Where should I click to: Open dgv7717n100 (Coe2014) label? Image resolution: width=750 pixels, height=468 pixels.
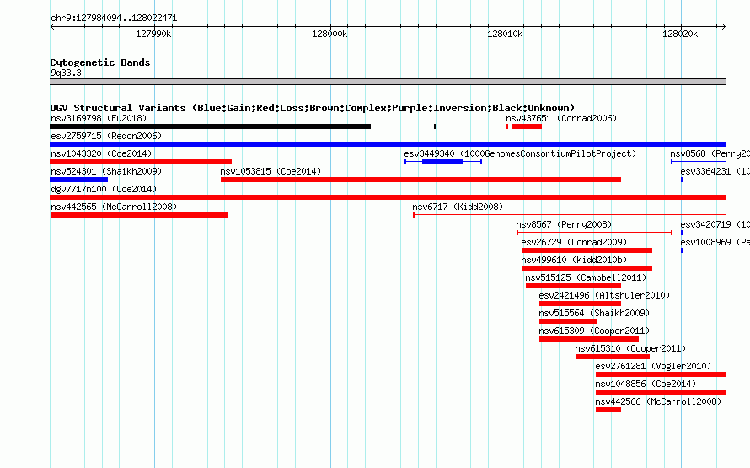pyautogui.click(x=104, y=189)
